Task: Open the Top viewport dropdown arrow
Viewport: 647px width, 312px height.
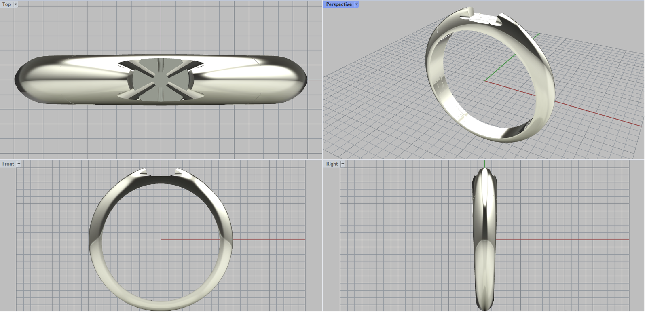Action: tap(16, 4)
